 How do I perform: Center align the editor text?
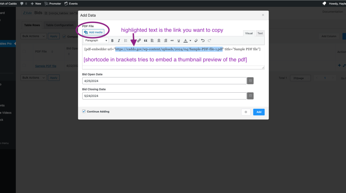[159, 41]
